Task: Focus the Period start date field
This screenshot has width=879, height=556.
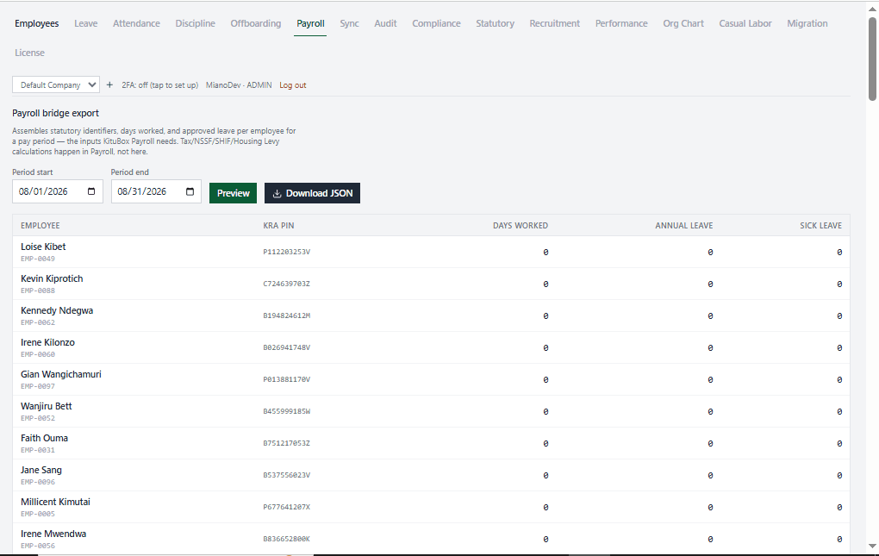Action: tap(58, 191)
